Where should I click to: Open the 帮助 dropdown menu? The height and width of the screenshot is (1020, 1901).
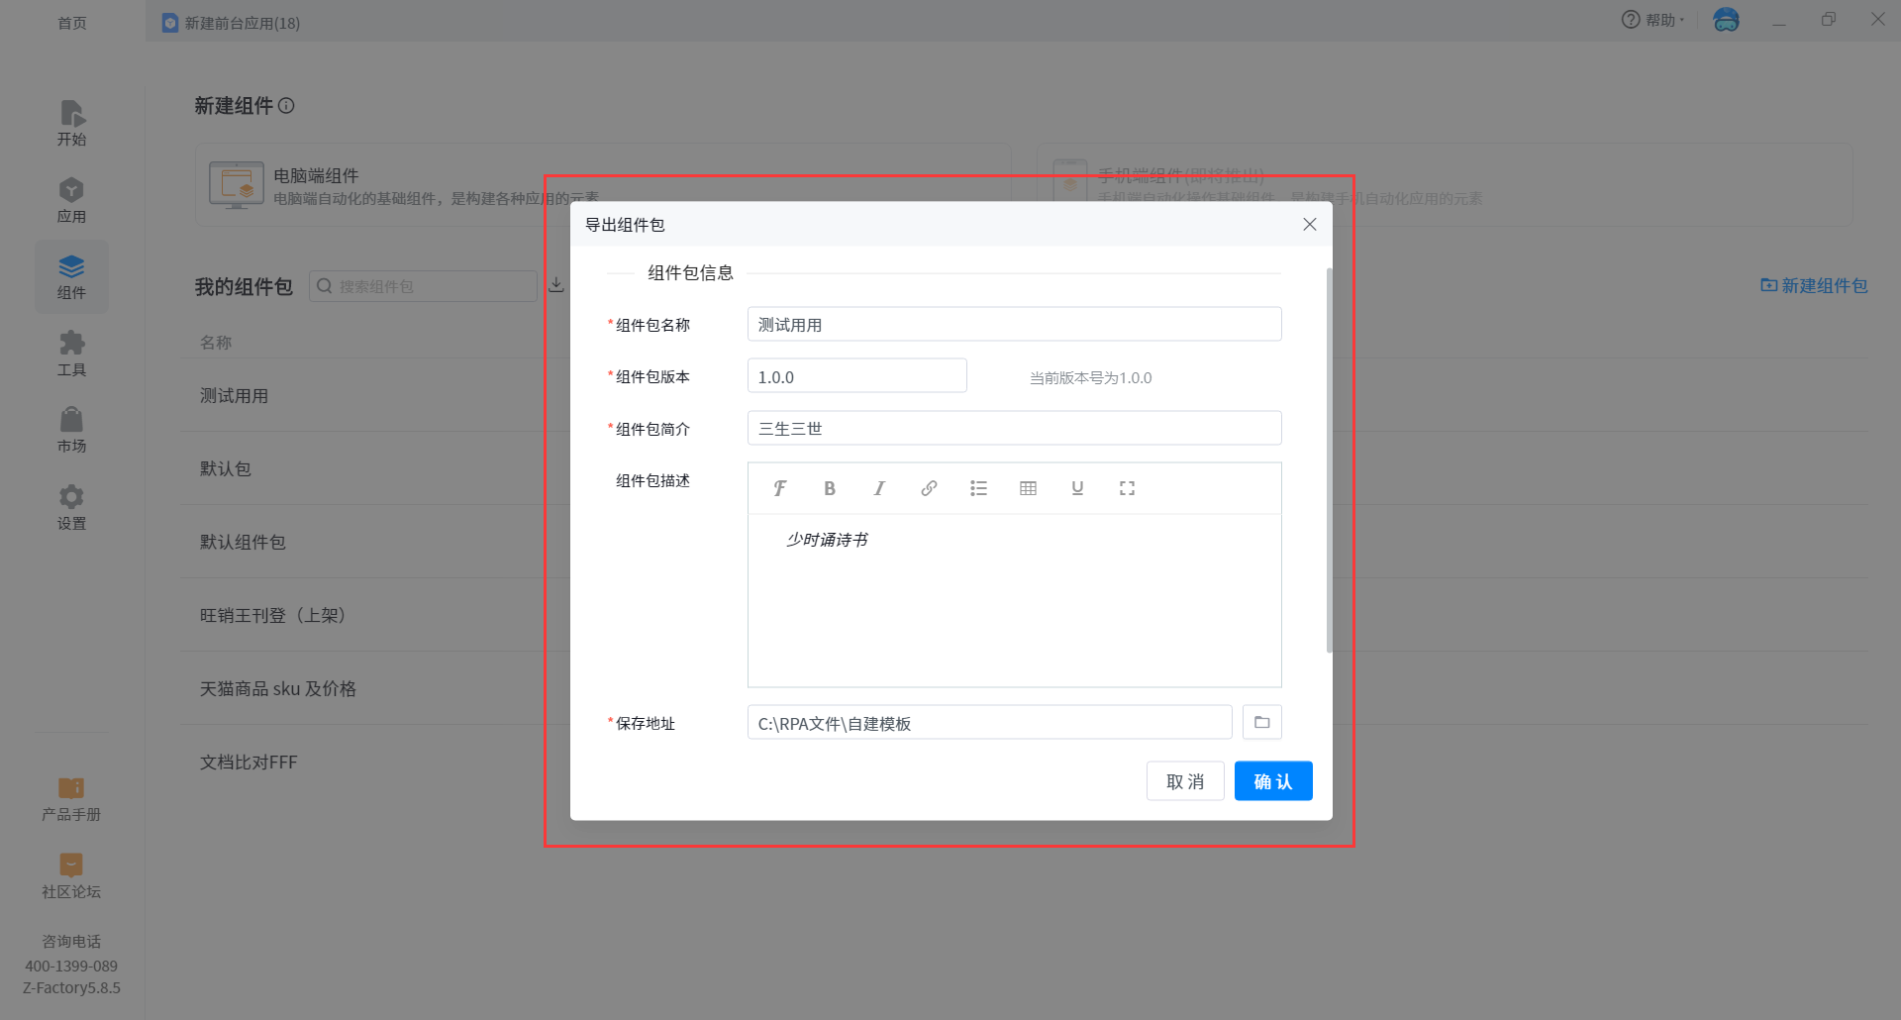tap(1653, 20)
